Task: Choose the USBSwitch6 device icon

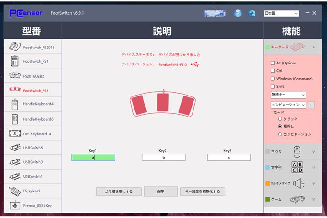Action: [15, 148]
